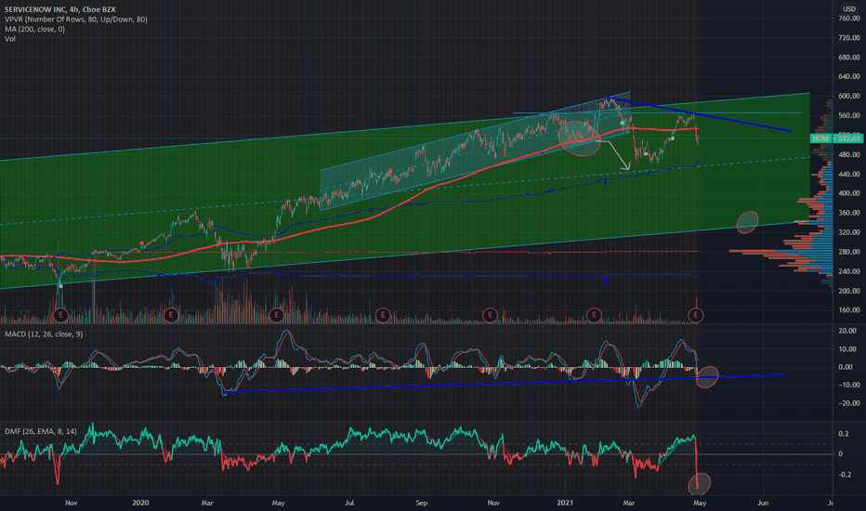Select the earnings E marker at May 2020

tap(276, 315)
